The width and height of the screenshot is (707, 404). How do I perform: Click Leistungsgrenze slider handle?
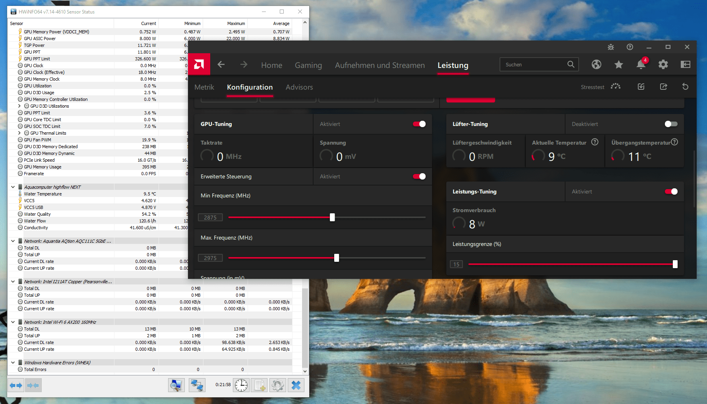pos(675,264)
